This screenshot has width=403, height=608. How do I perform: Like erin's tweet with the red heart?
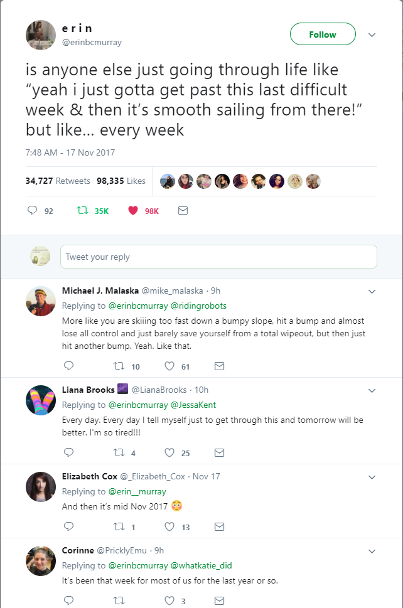click(133, 211)
